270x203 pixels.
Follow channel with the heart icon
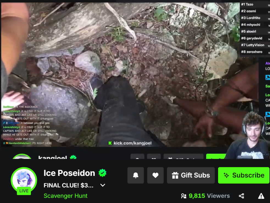point(155,175)
